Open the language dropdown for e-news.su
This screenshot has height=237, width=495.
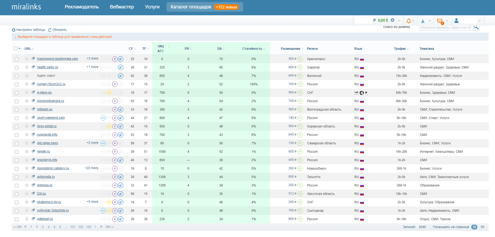click(x=366, y=93)
